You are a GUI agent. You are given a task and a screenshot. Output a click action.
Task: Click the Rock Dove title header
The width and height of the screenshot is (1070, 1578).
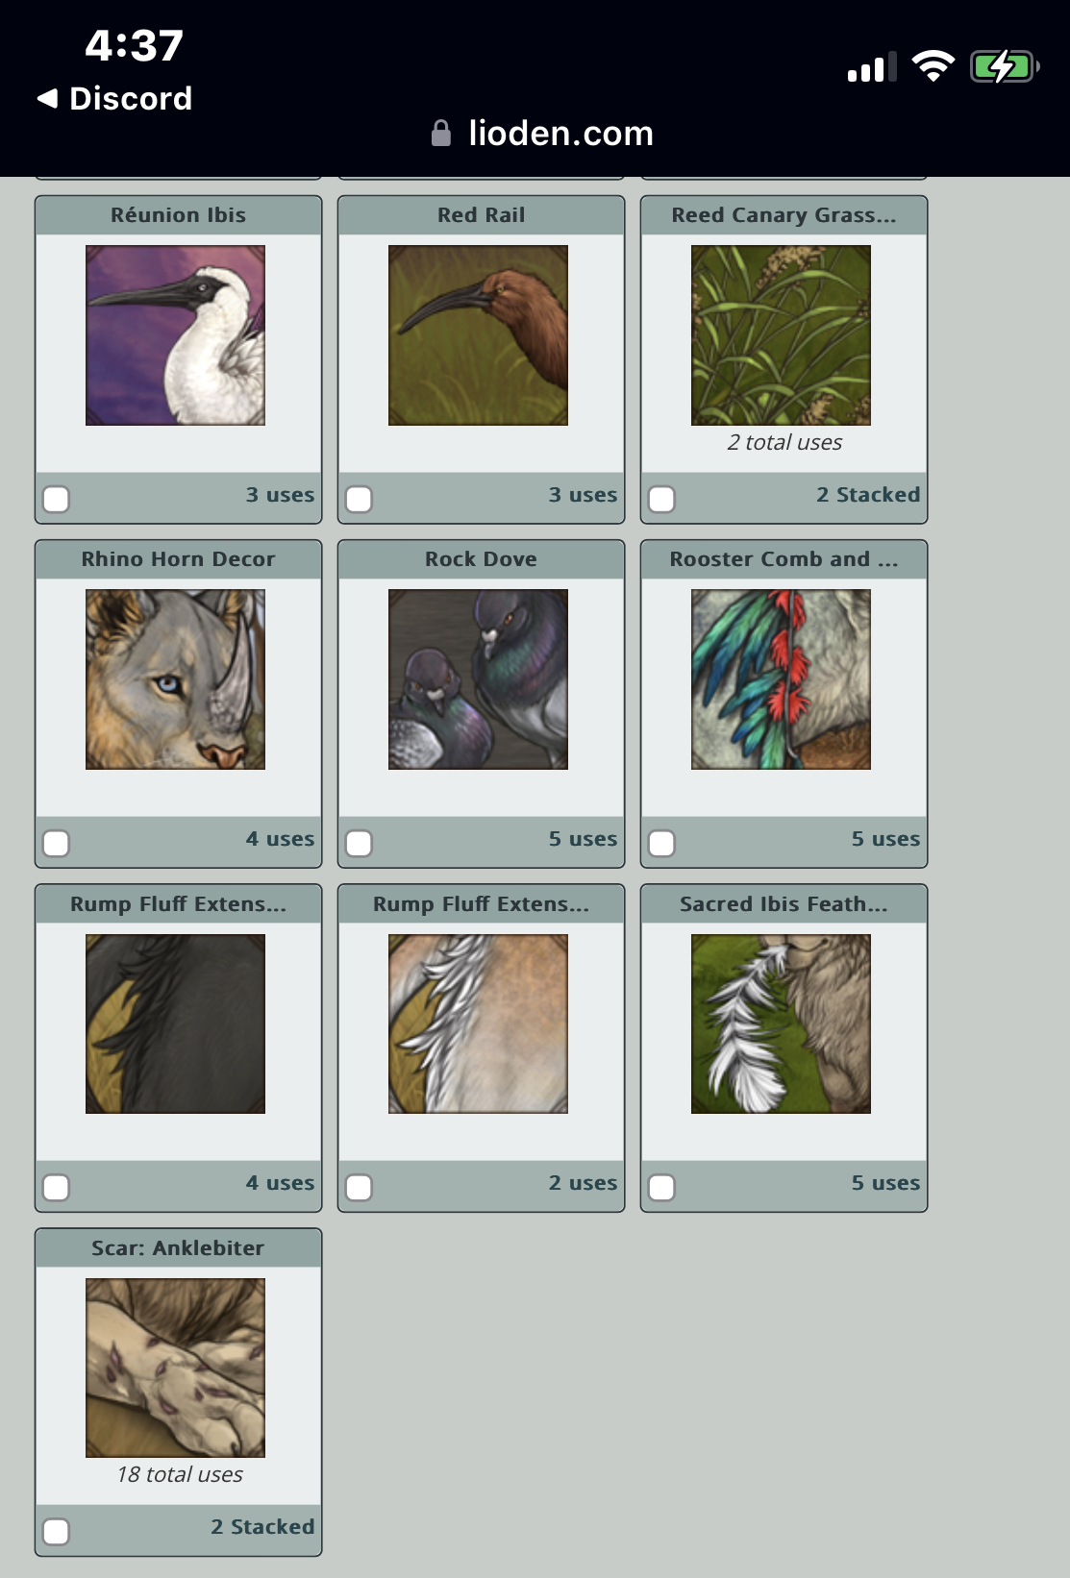481,559
